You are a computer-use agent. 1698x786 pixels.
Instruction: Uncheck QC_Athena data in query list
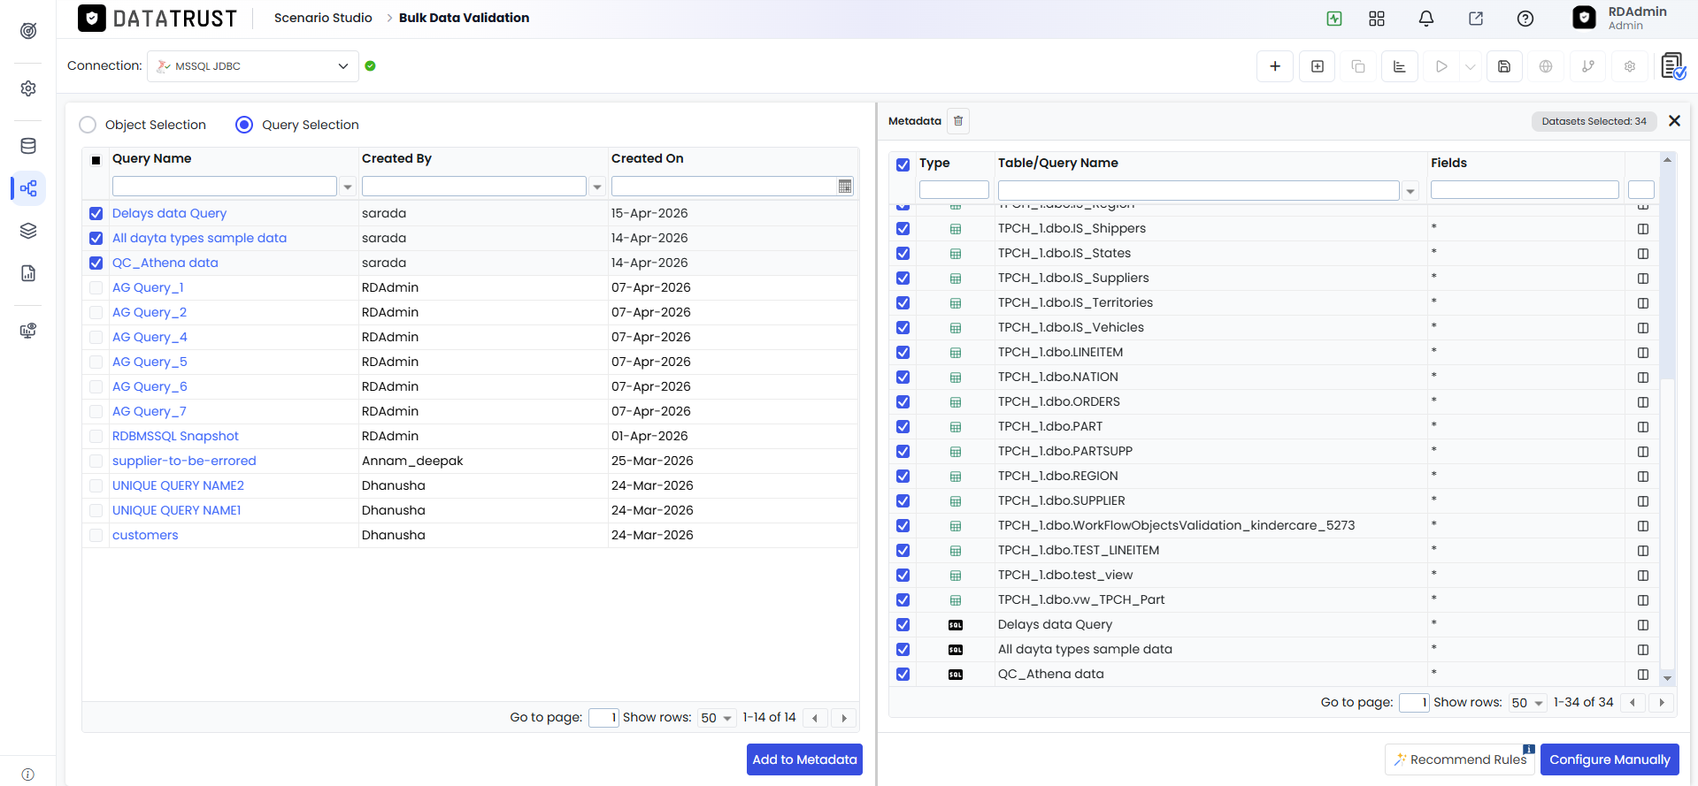coord(96,263)
